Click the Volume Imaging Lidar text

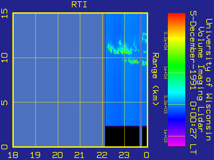(x=201, y=80)
